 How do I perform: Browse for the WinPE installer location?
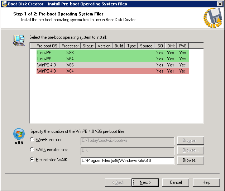(191, 140)
